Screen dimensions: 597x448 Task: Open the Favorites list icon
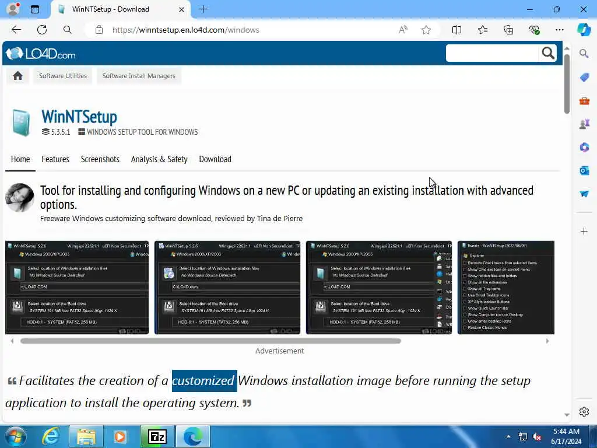482,30
